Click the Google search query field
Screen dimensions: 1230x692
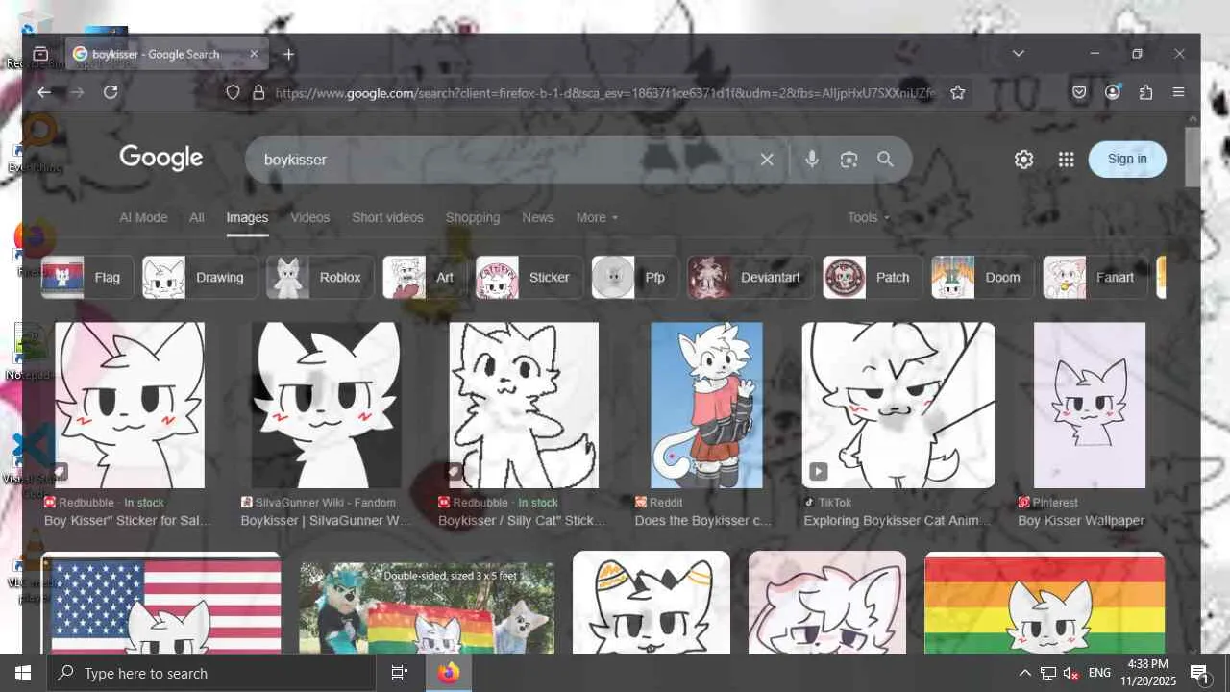tap(509, 160)
